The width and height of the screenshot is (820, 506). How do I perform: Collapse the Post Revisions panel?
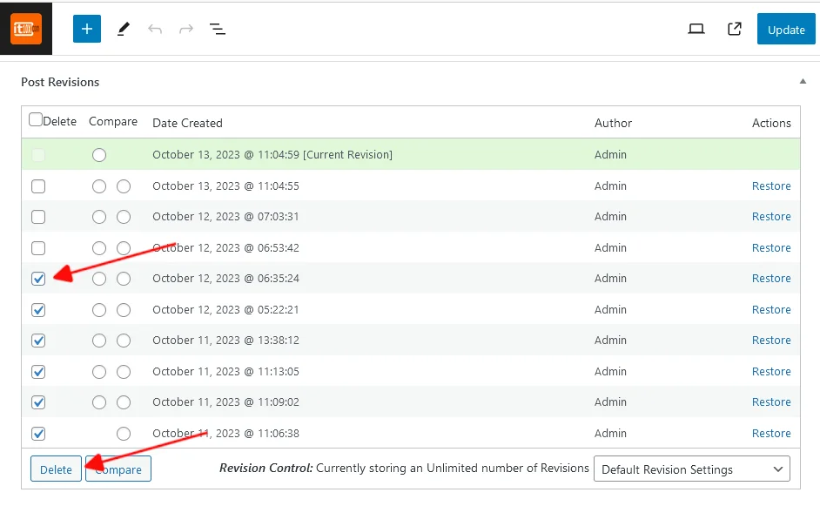click(803, 81)
